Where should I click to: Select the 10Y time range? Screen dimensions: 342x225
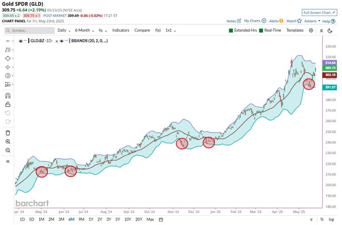pyautogui.click(x=128, y=219)
